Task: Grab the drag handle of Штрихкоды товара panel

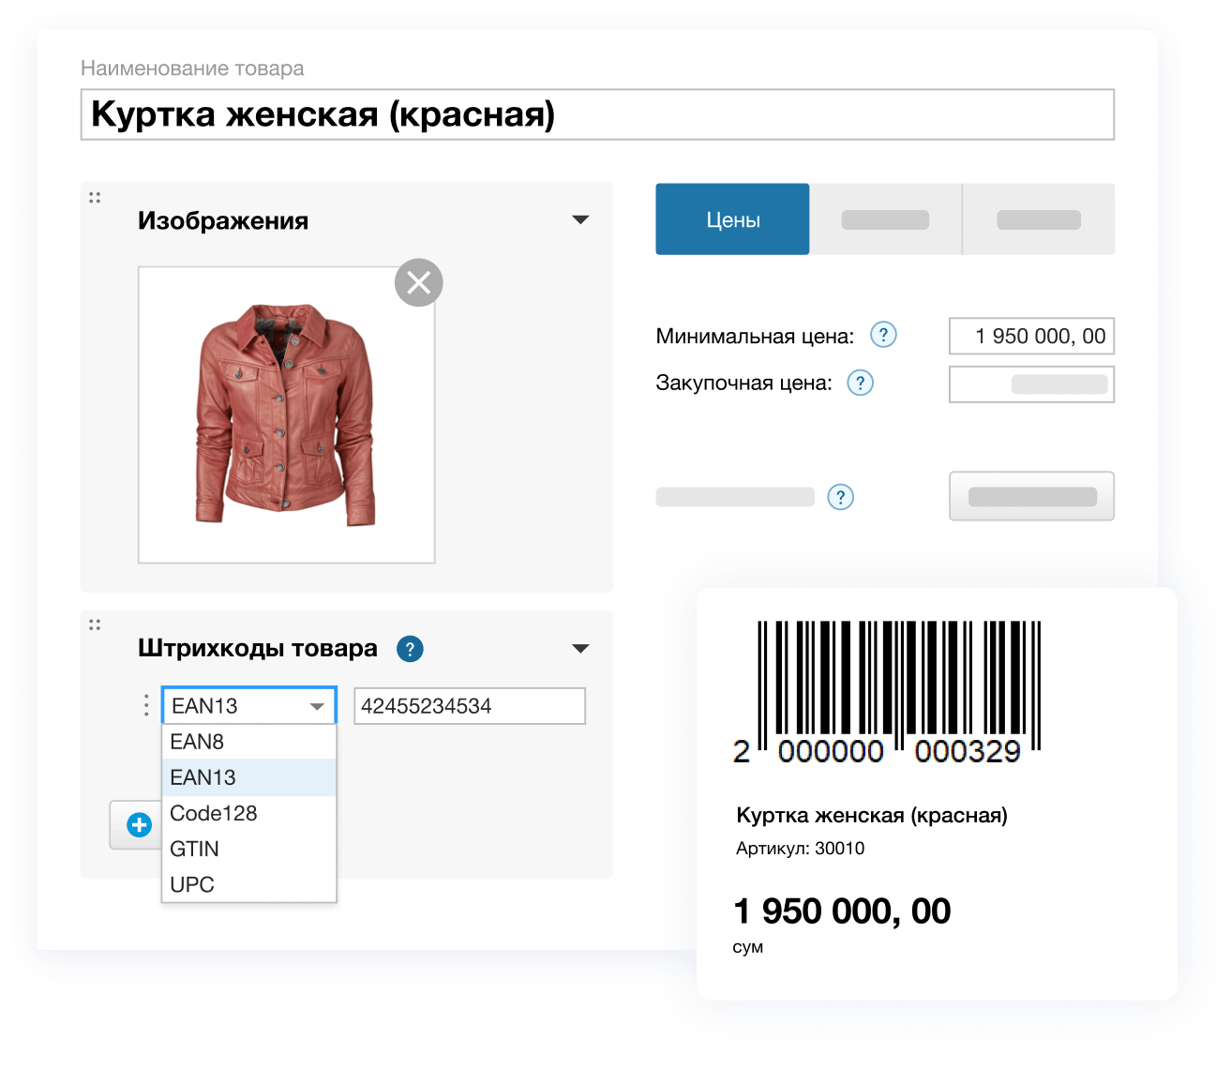Action: pyautogui.click(x=95, y=625)
